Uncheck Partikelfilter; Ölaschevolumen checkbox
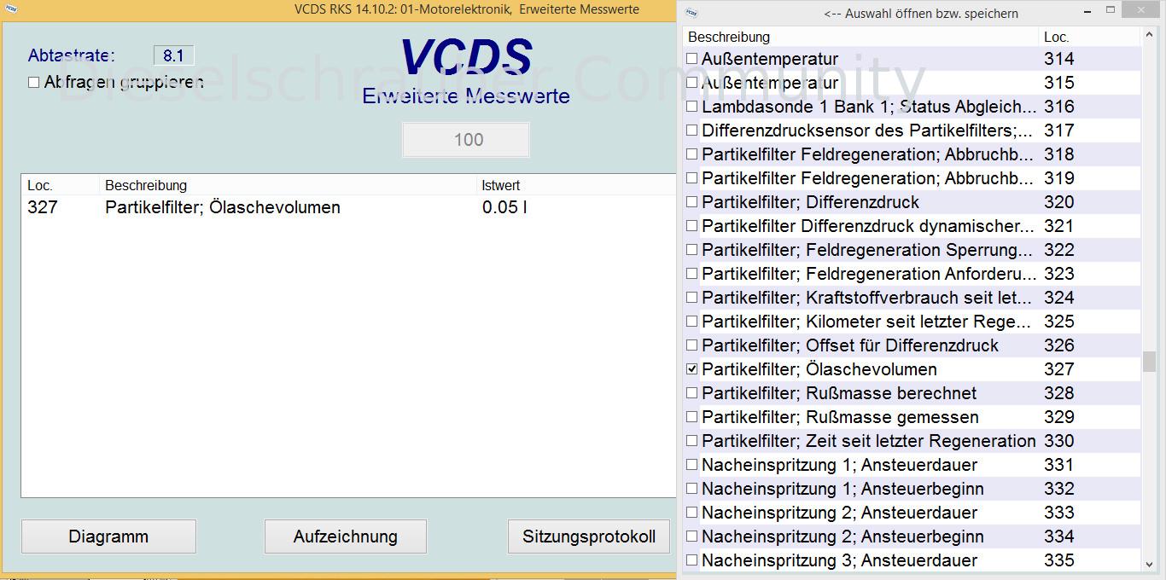This screenshot has height=580, width=1166. click(x=692, y=369)
